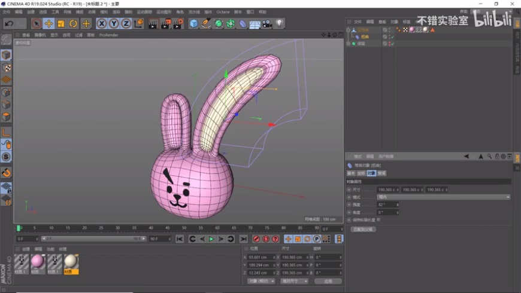The image size is (521, 293).
Task: Add a Light object
Action: [280, 23]
